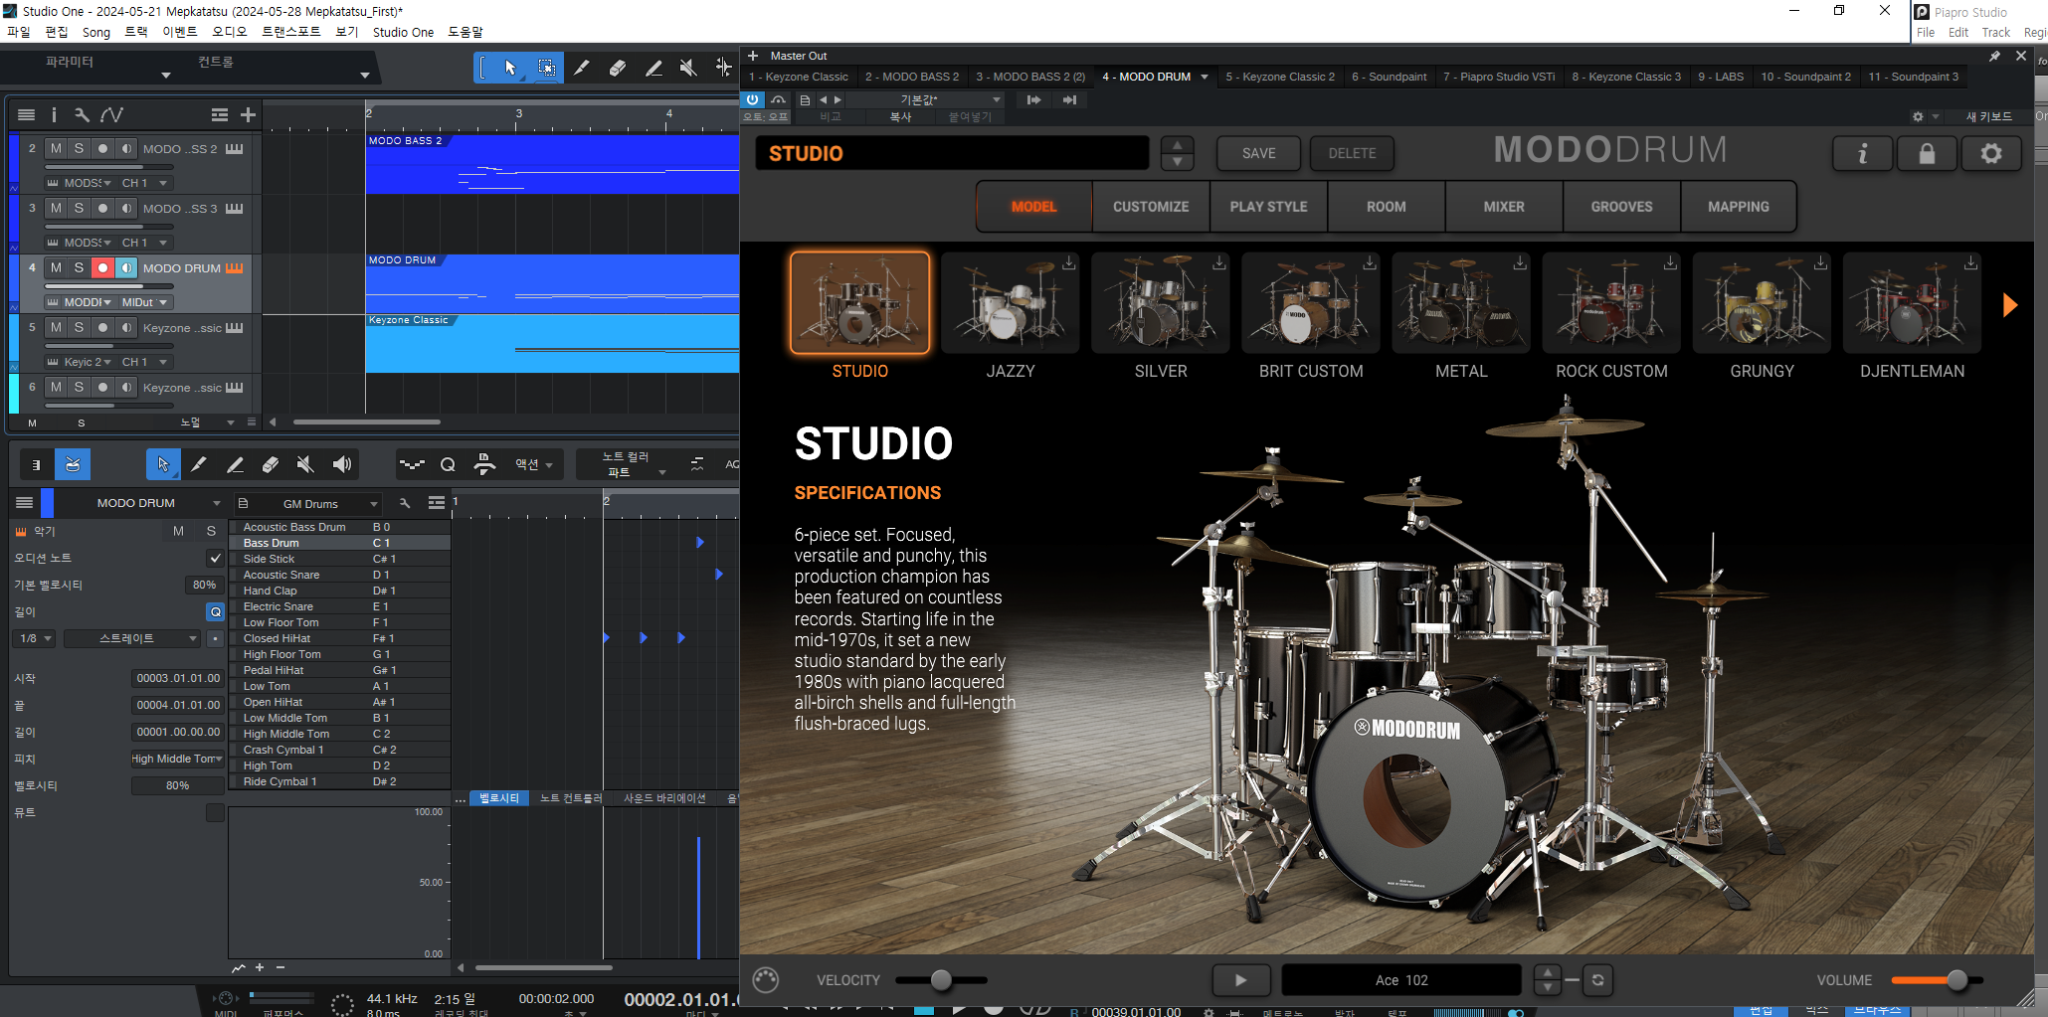Click the 시작 position field 00003.01.01.00
Image resolution: width=2048 pixels, height=1017 pixels.
[178, 678]
